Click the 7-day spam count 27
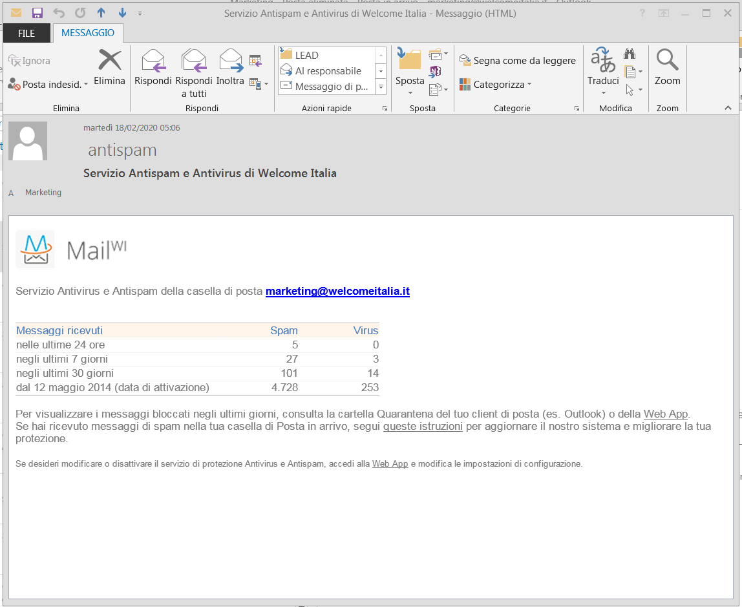 pos(292,359)
